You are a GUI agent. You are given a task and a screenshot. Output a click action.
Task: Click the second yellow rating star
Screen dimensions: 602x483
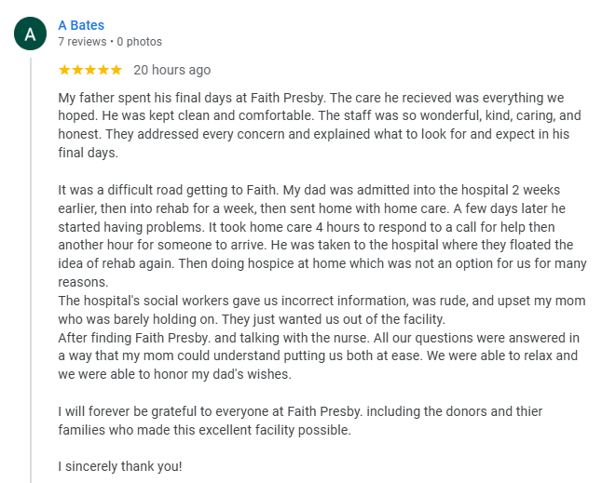[77, 70]
